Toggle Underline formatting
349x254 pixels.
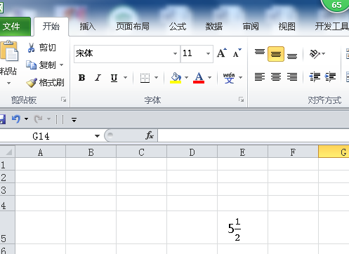tap(114, 77)
